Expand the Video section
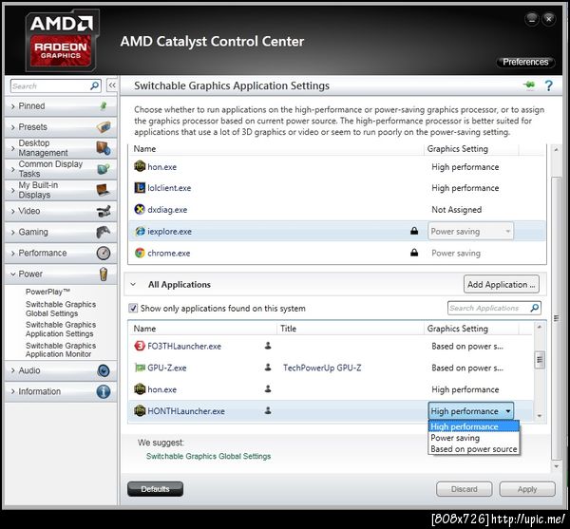The image size is (570, 529). click(x=13, y=211)
